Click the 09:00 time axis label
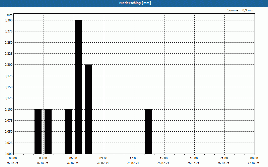Viewport: 268px width, 167px height. pos(104,158)
